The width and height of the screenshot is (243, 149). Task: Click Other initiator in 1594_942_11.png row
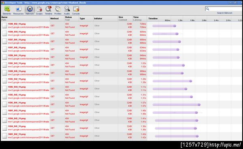pos(97,120)
